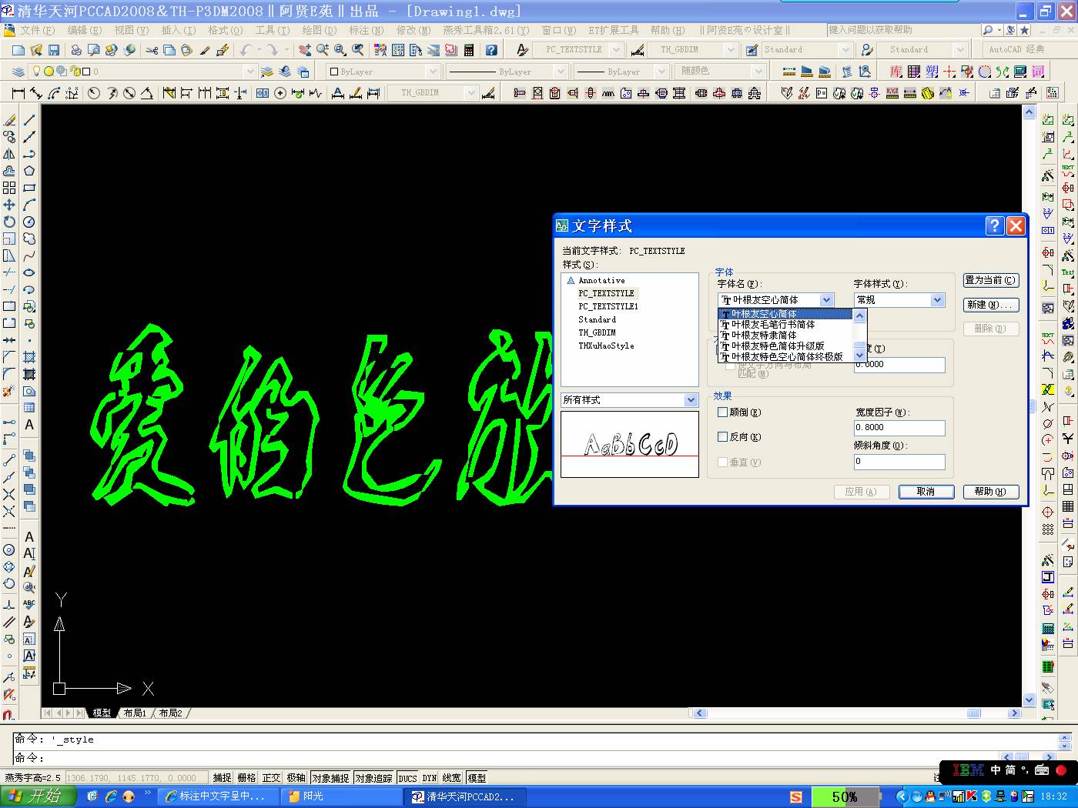Click the 置为当前(C) button

[991, 280]
